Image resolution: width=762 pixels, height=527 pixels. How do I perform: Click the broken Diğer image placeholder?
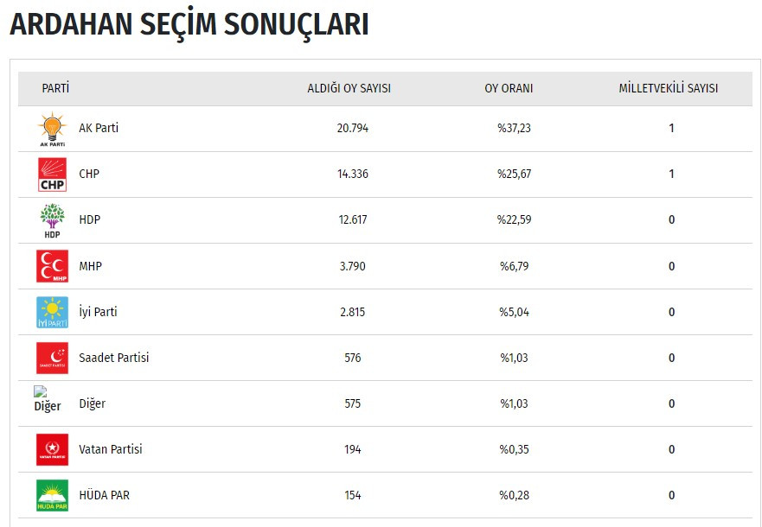tap(47, 399)
